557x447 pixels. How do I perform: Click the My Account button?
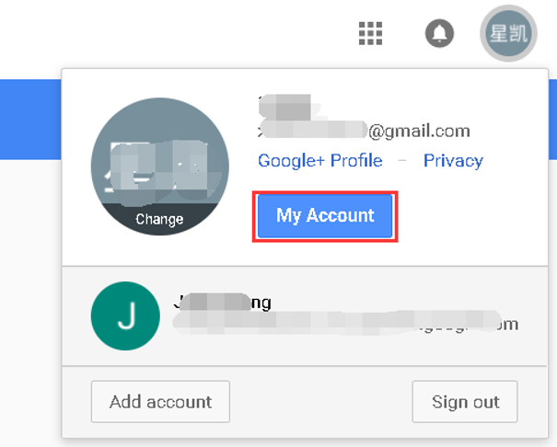[326, 216]
